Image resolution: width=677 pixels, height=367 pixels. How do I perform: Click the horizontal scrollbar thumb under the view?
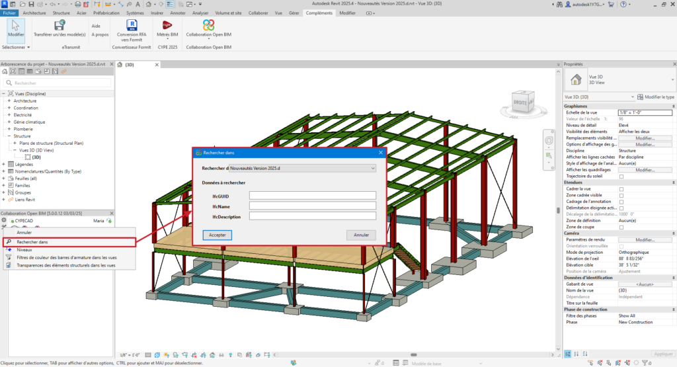click(414, 355)
